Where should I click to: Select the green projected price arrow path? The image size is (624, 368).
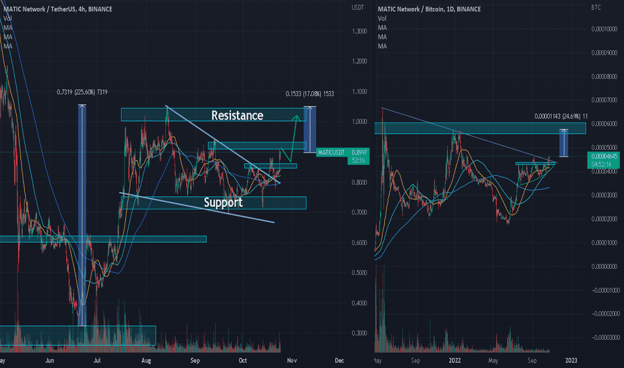point(290,139)
